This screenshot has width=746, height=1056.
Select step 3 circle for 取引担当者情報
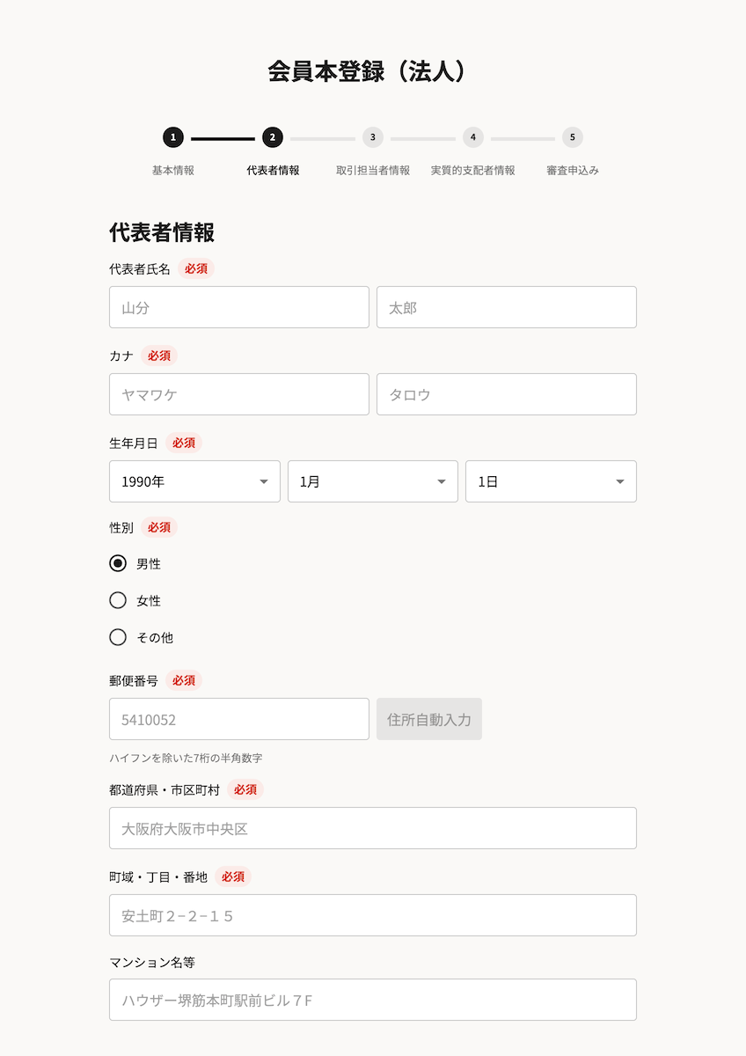point(372,137)
